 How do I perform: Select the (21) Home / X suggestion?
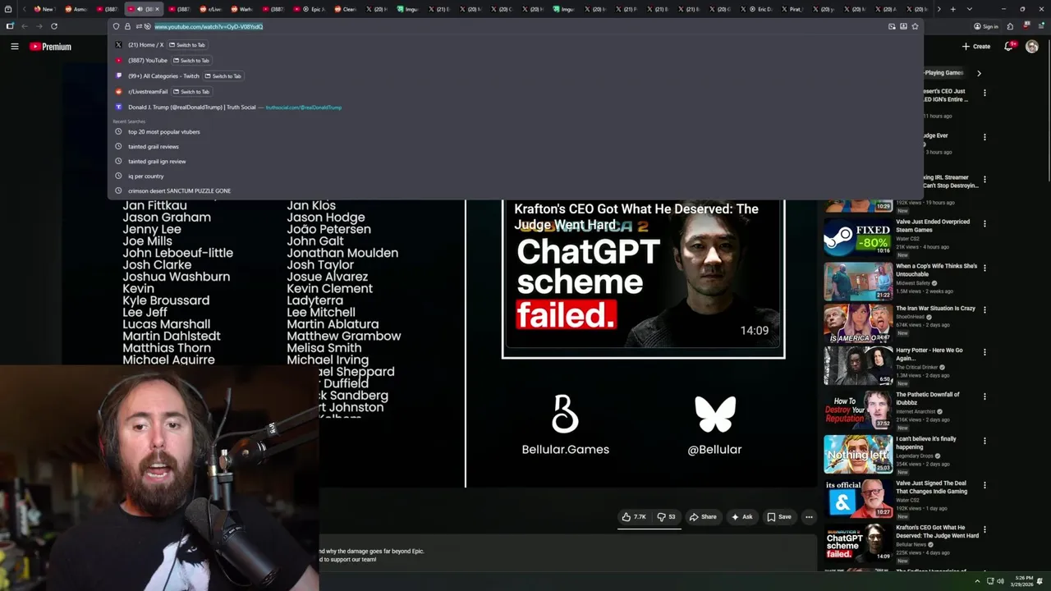pyautogui.click(x=145, y=45)
